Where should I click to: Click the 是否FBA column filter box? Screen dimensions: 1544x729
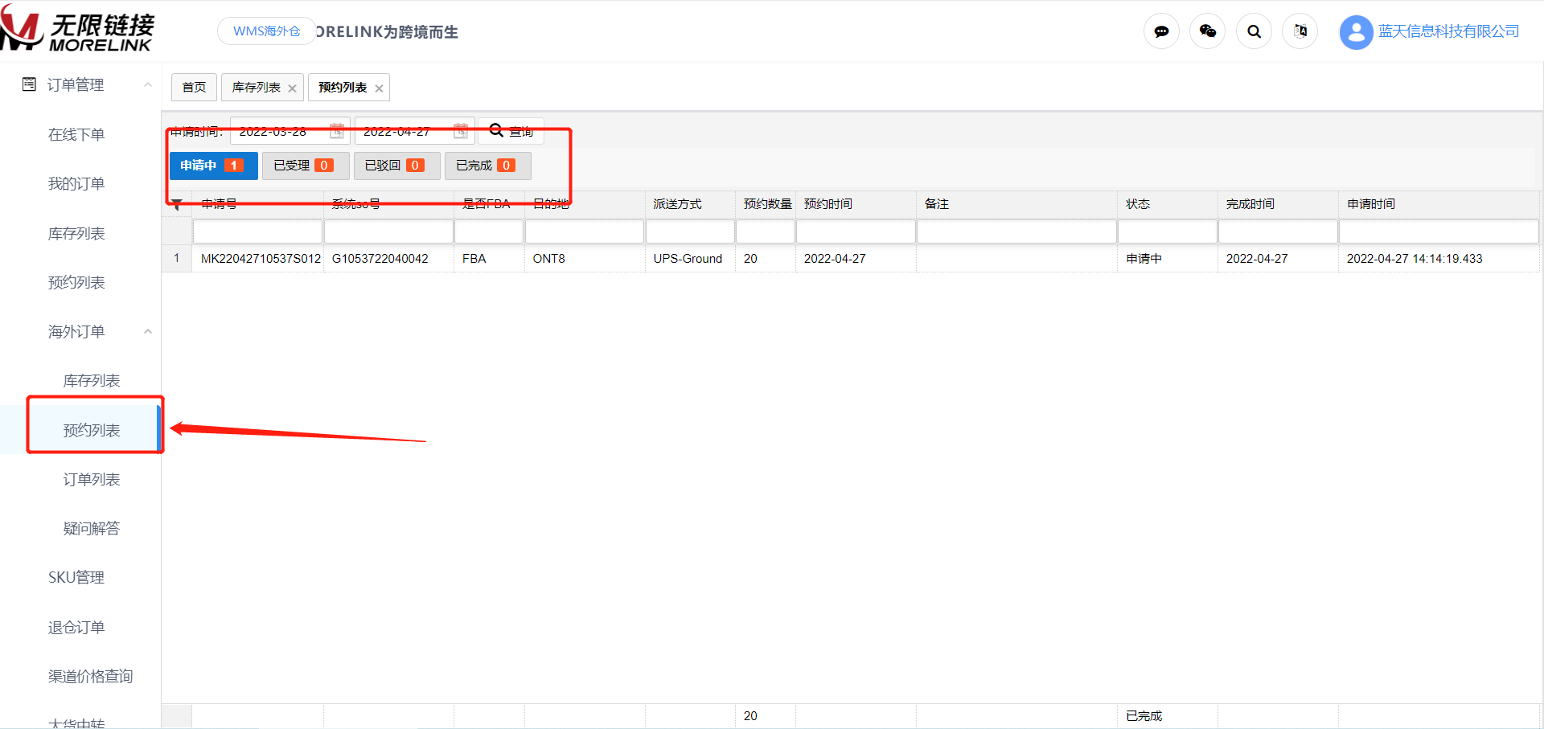tap(489, 231)
